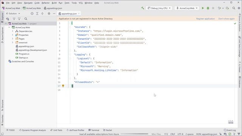The image size is (242, 136).
Task: Click the green checkmark inspection indicator
Action: [x=235, y=23]
